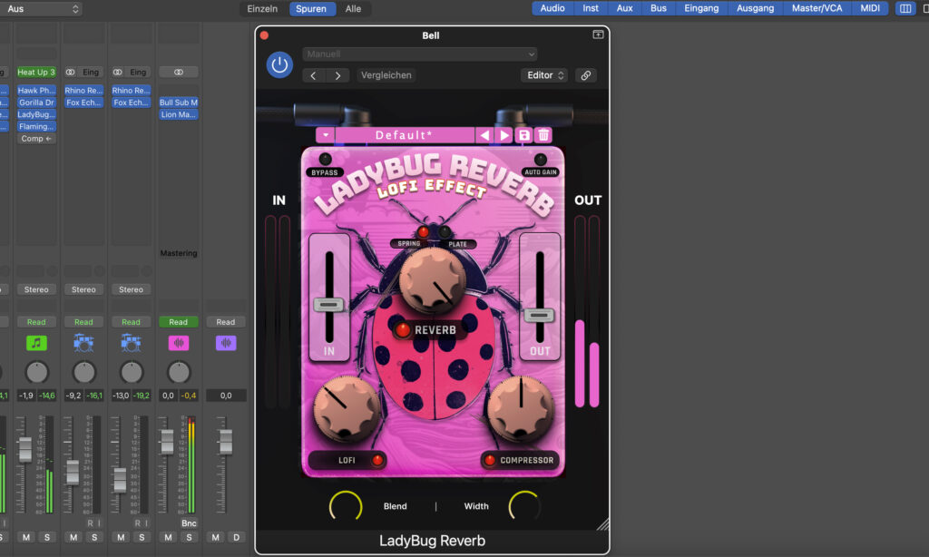This screenshot has width=929, height=557.
Task: Toggle the Eingang channel filter
Action: click(x=701, y=8)
